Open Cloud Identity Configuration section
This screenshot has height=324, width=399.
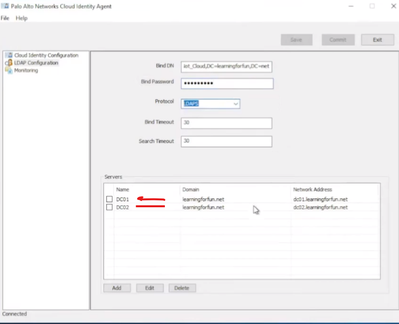click(47, 55)
